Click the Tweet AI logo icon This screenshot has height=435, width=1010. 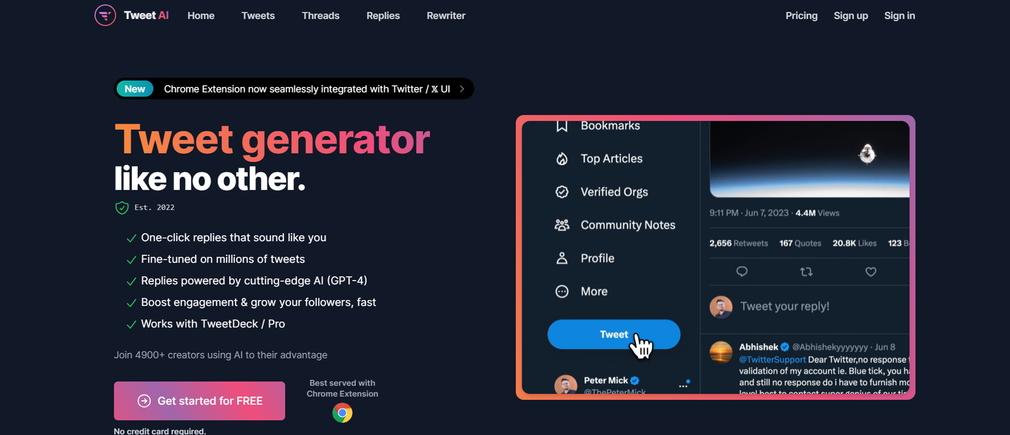pyautogui.click(x=105, y=15)
